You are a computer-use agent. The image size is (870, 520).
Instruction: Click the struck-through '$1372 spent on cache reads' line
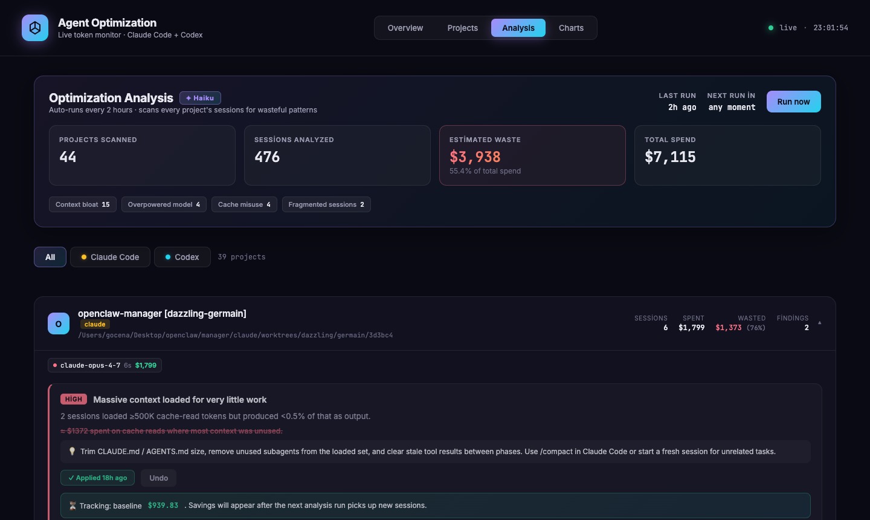tap(172, 431)
